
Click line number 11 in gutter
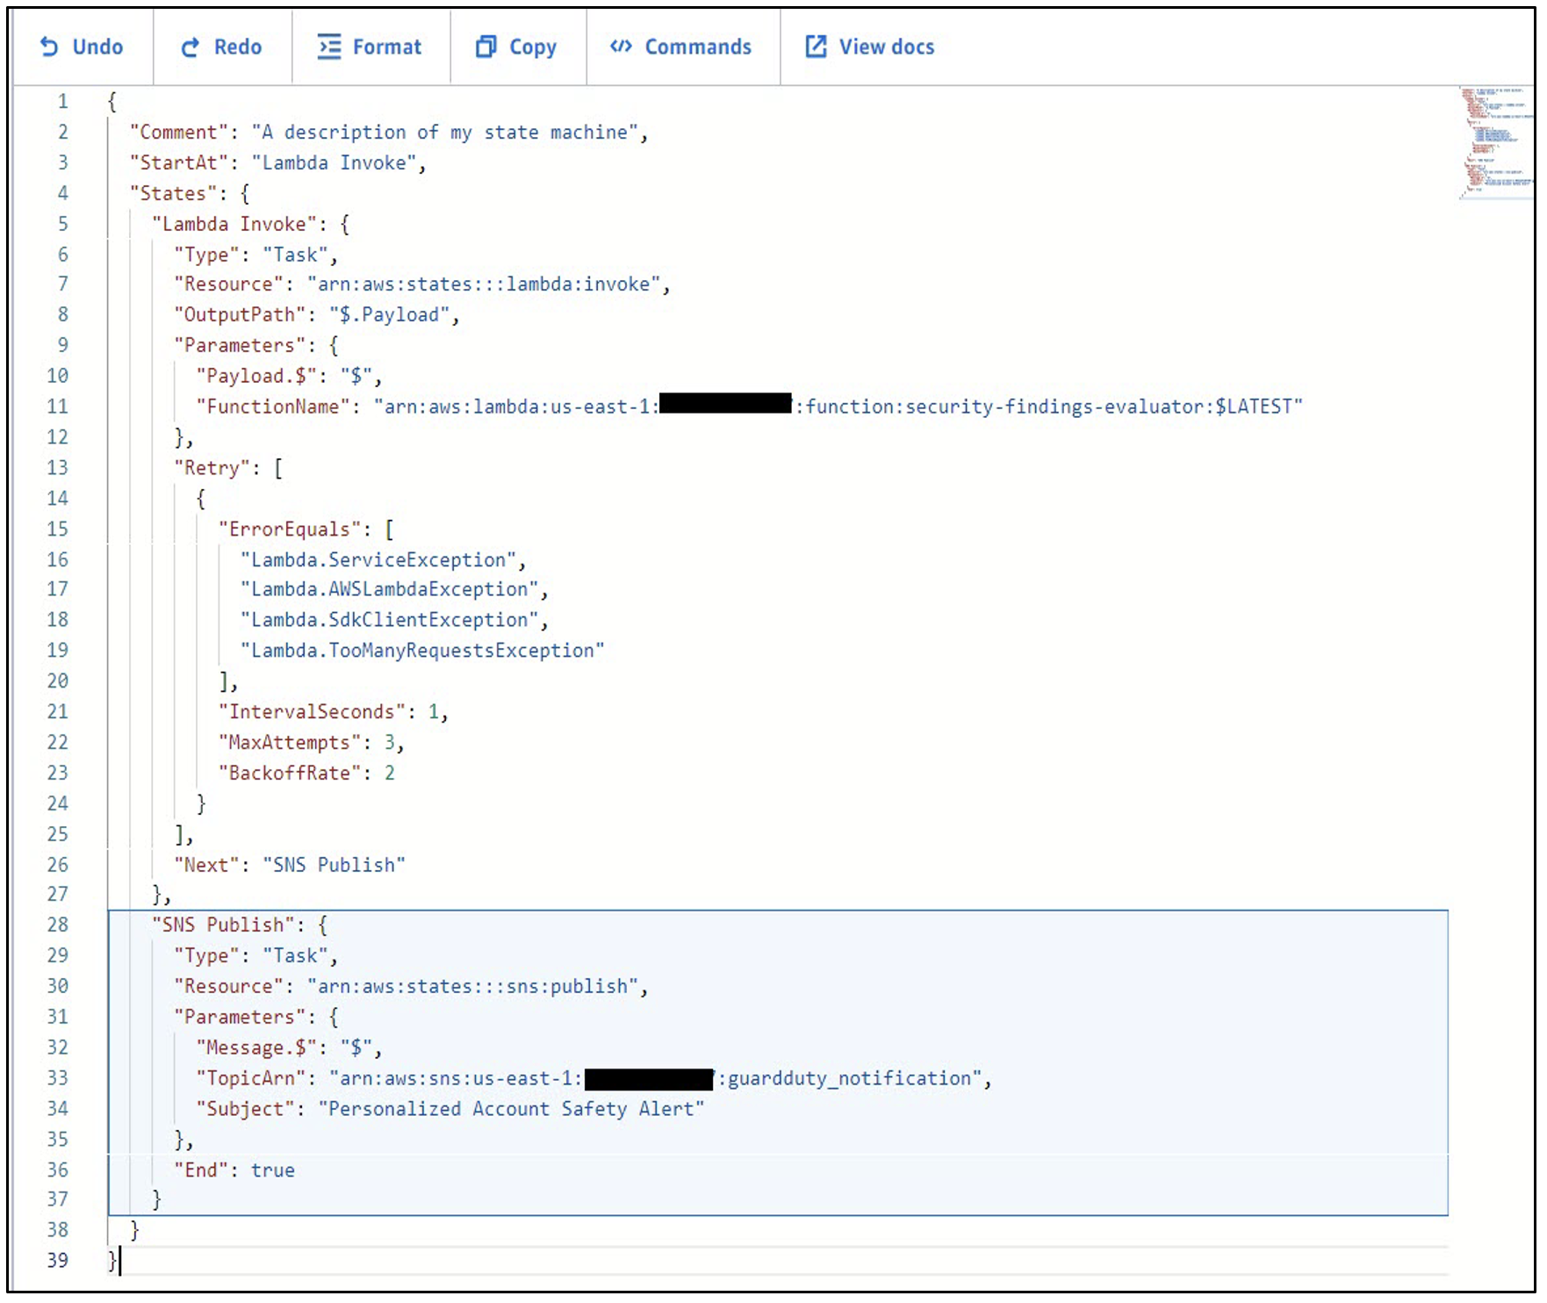[58, 407]
